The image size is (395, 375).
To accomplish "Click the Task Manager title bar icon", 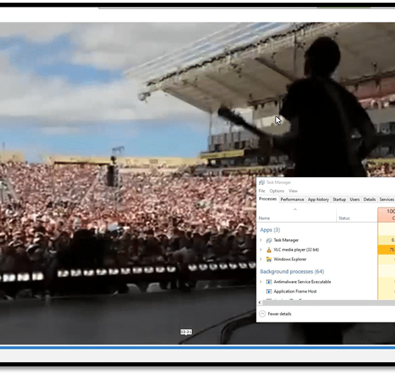I will (x=262, y=182).
